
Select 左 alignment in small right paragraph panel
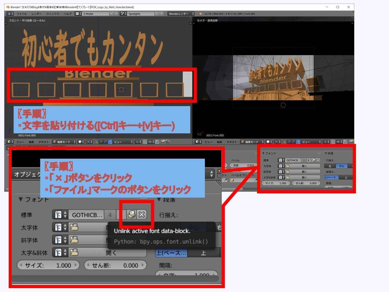pyautogui.click(x=330, y=166)
